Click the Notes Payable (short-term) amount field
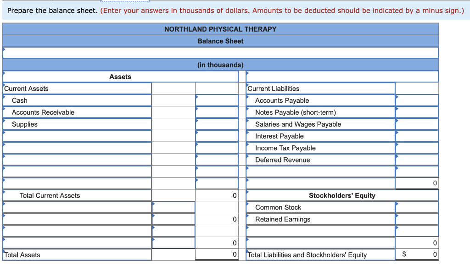Viewport: 470px width, 266px height. coord(417,112)
